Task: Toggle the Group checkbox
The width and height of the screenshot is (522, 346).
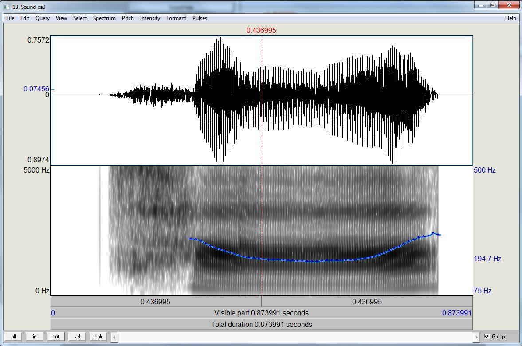Action: pyautogui.click(x=487, y=336)
